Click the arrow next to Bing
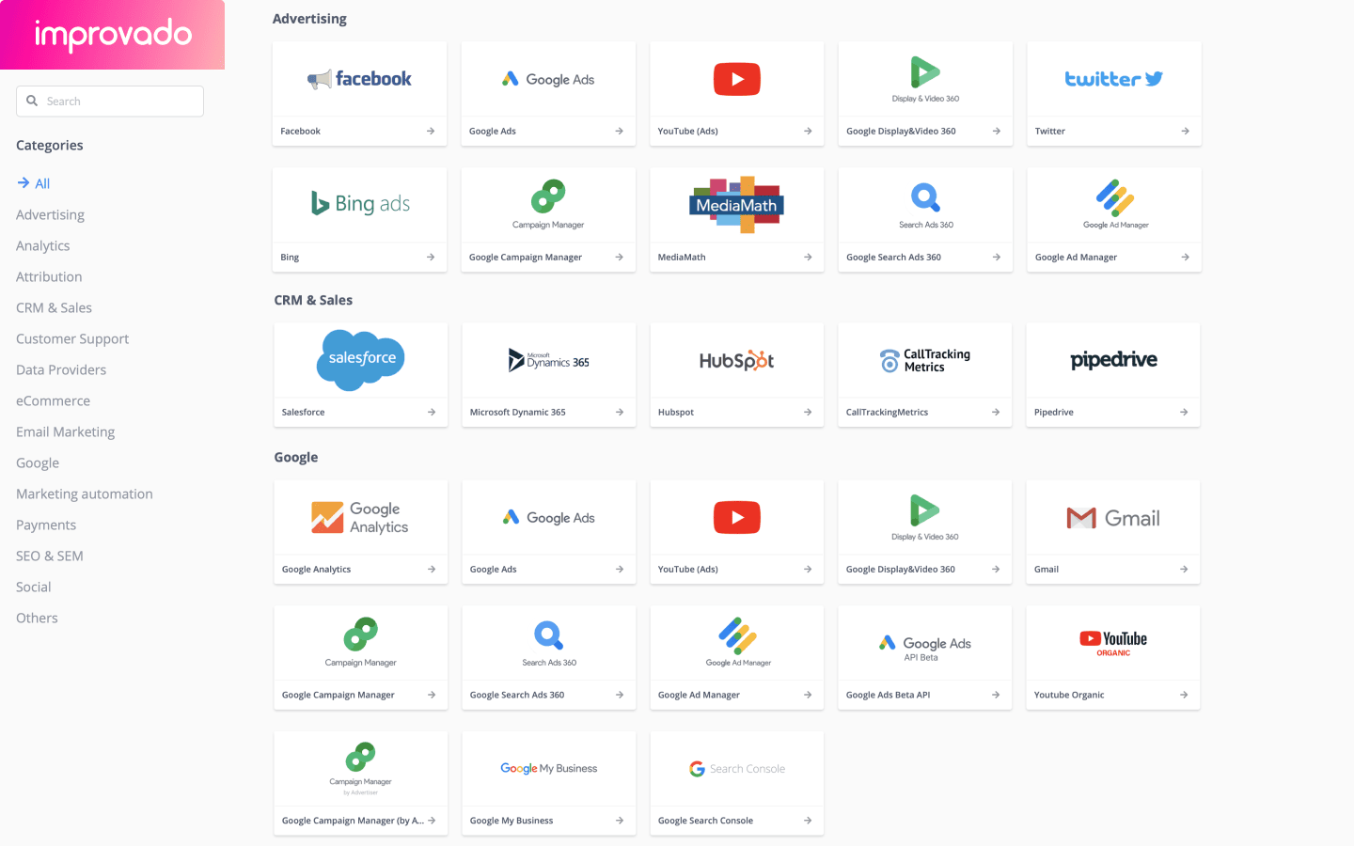 [431, 257]
